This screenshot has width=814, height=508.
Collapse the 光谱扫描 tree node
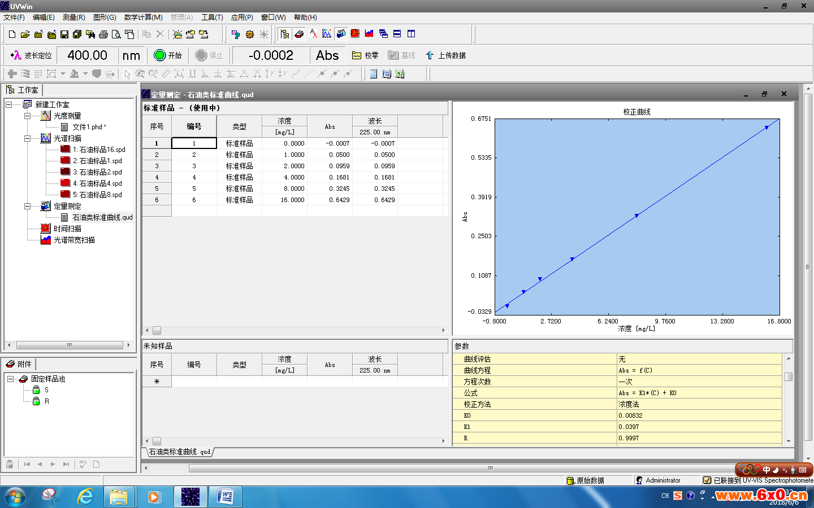click(27, 138)
